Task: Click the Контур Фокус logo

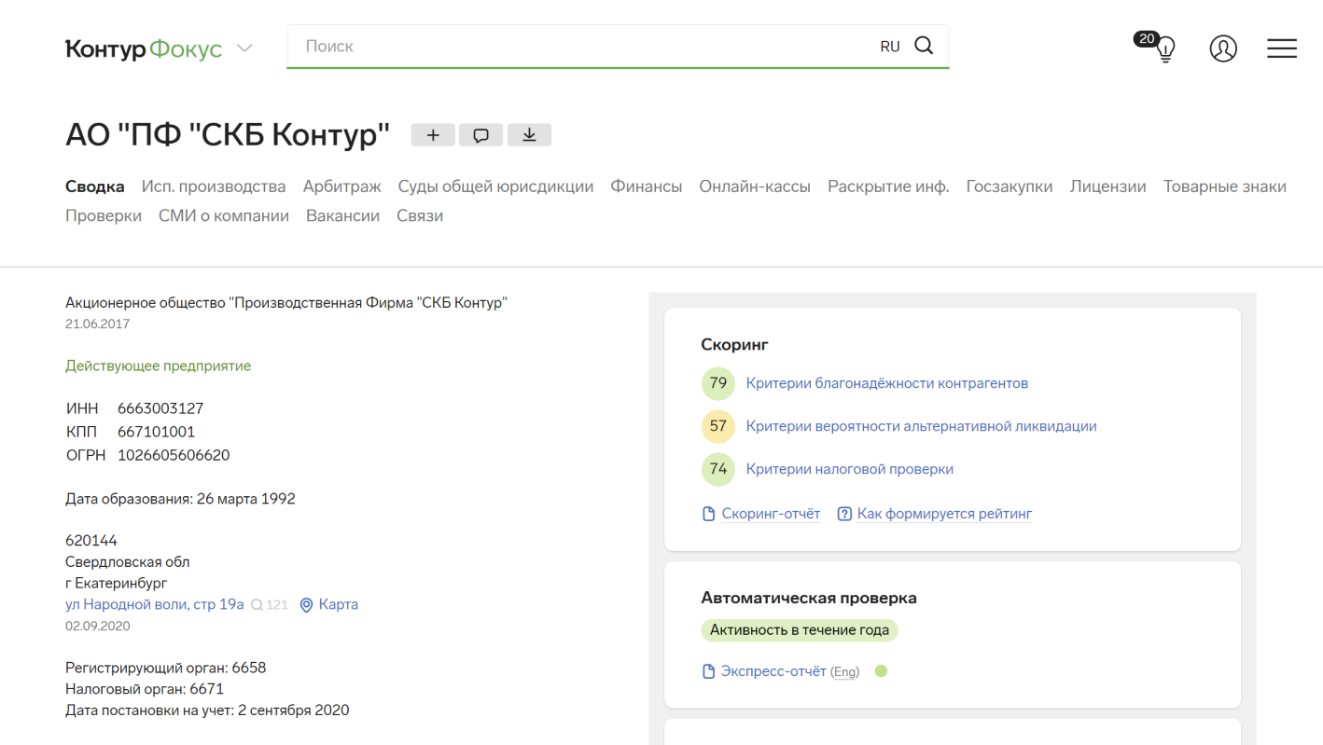Action: pos(144,48)
